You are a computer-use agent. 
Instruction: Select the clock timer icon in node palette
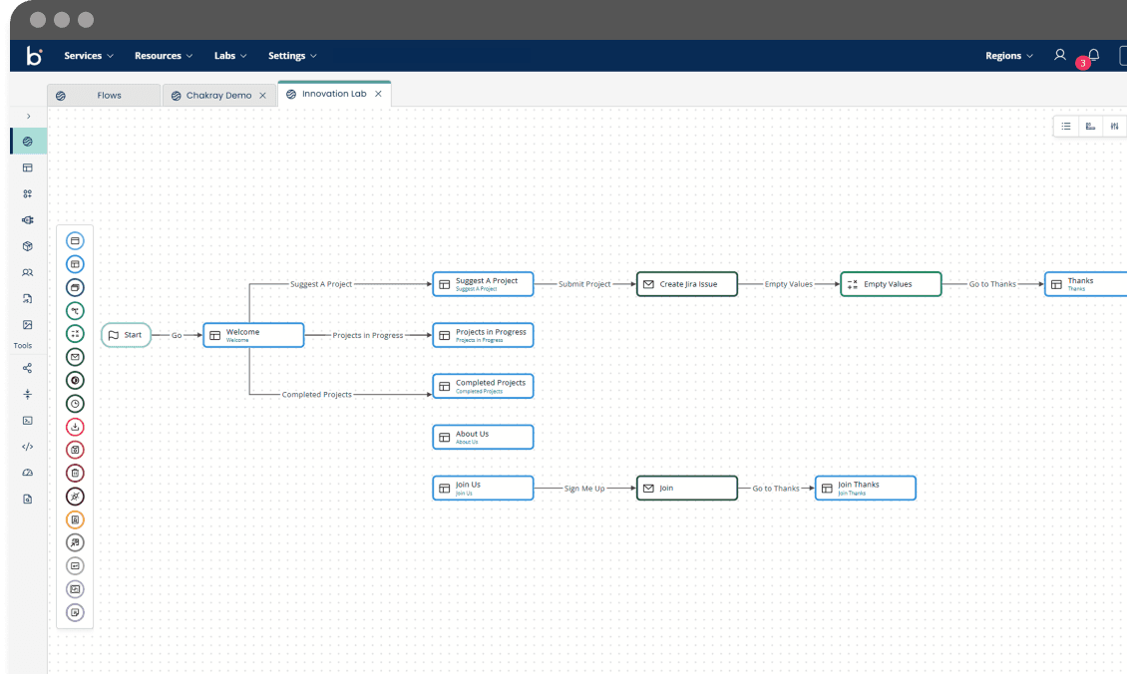75,404
